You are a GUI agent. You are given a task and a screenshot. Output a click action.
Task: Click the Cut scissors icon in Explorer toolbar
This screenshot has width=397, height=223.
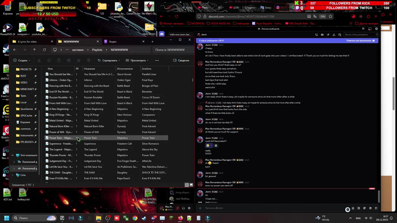39,60
